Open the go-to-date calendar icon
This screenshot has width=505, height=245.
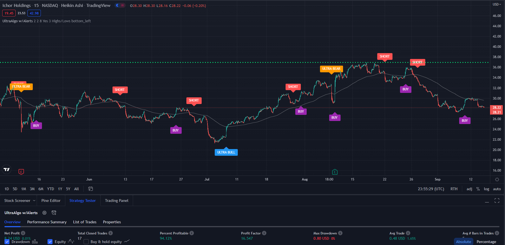90,189
